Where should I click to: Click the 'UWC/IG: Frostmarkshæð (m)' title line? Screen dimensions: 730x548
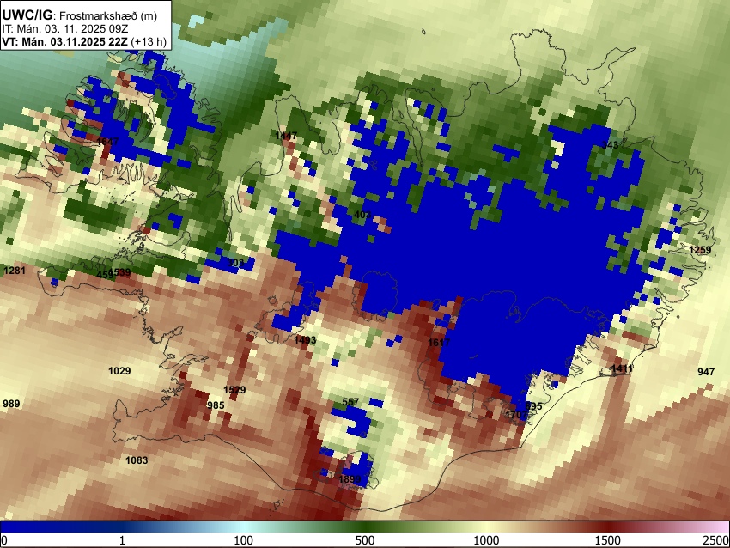(80, 15)
